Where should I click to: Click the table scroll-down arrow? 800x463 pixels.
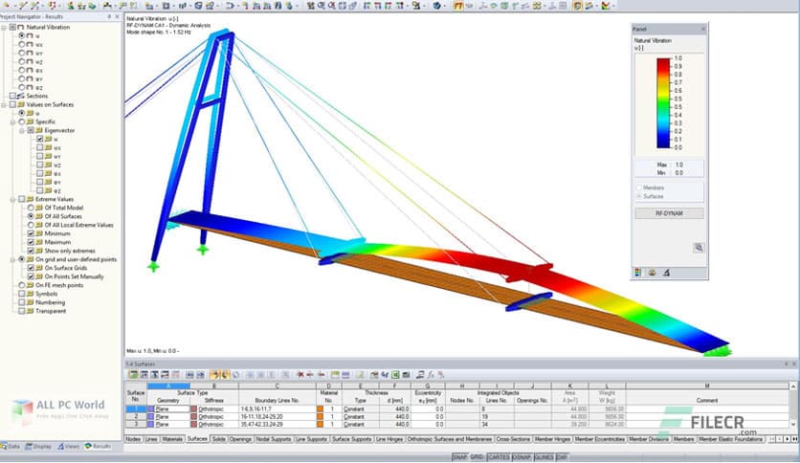[x=793, y=424]
